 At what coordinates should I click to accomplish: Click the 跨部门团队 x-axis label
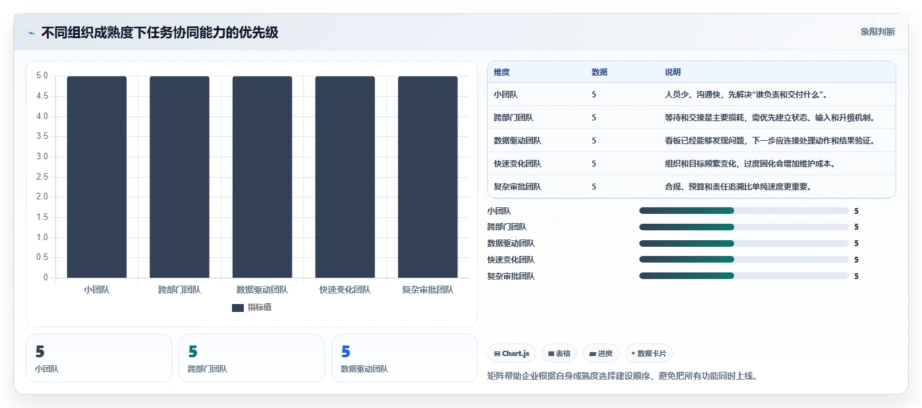(x=179, y=290)
